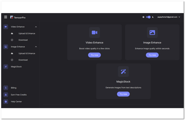
Task: Click the MagicStock card wand icon
Action: [123, 72]
